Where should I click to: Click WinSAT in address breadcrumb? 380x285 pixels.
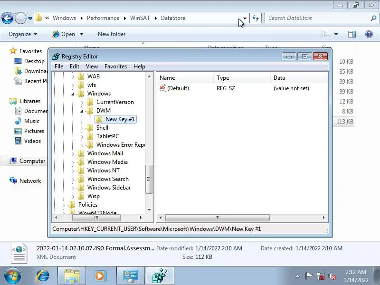(x=140, y=18)
